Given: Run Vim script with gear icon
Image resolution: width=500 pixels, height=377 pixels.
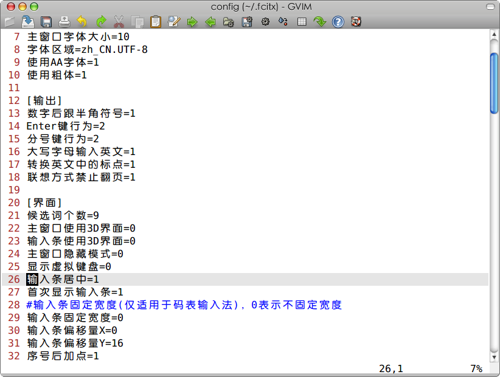Looking at the screenshot, I should 265,22.
